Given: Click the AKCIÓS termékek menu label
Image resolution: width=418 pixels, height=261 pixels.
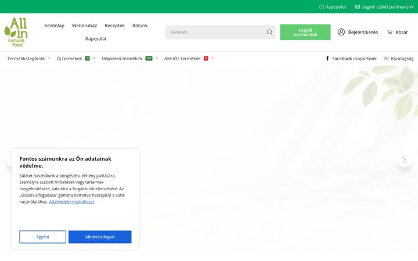Looking at the screenshot, I should pyautogui.click(x=182, y=59).
